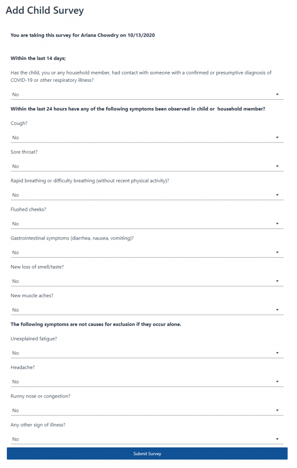Open the Gastrointestinal symptoms dropdown

coord(147,253)
